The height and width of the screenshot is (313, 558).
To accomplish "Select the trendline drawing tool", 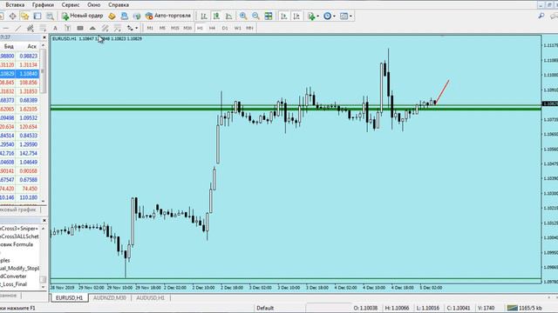I will pyautogui.click(x=17, y=28).
